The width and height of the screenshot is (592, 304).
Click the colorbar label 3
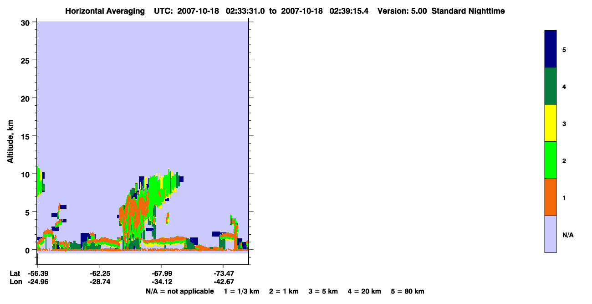(x=564, y=124)
